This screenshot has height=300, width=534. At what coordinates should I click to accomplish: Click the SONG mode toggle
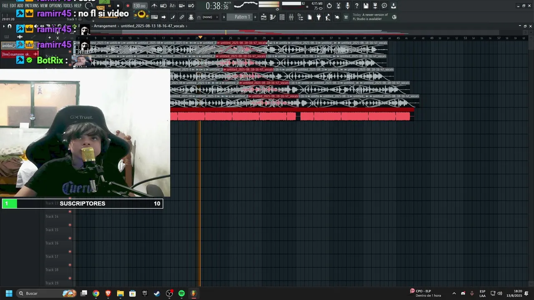[101, 7]
